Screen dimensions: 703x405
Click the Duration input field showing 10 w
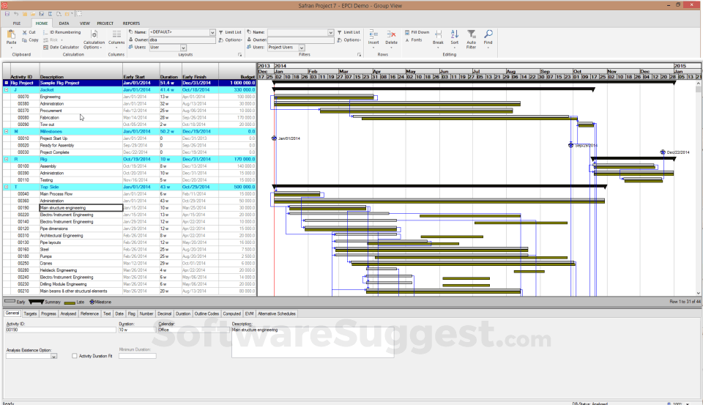pos(137,330)
